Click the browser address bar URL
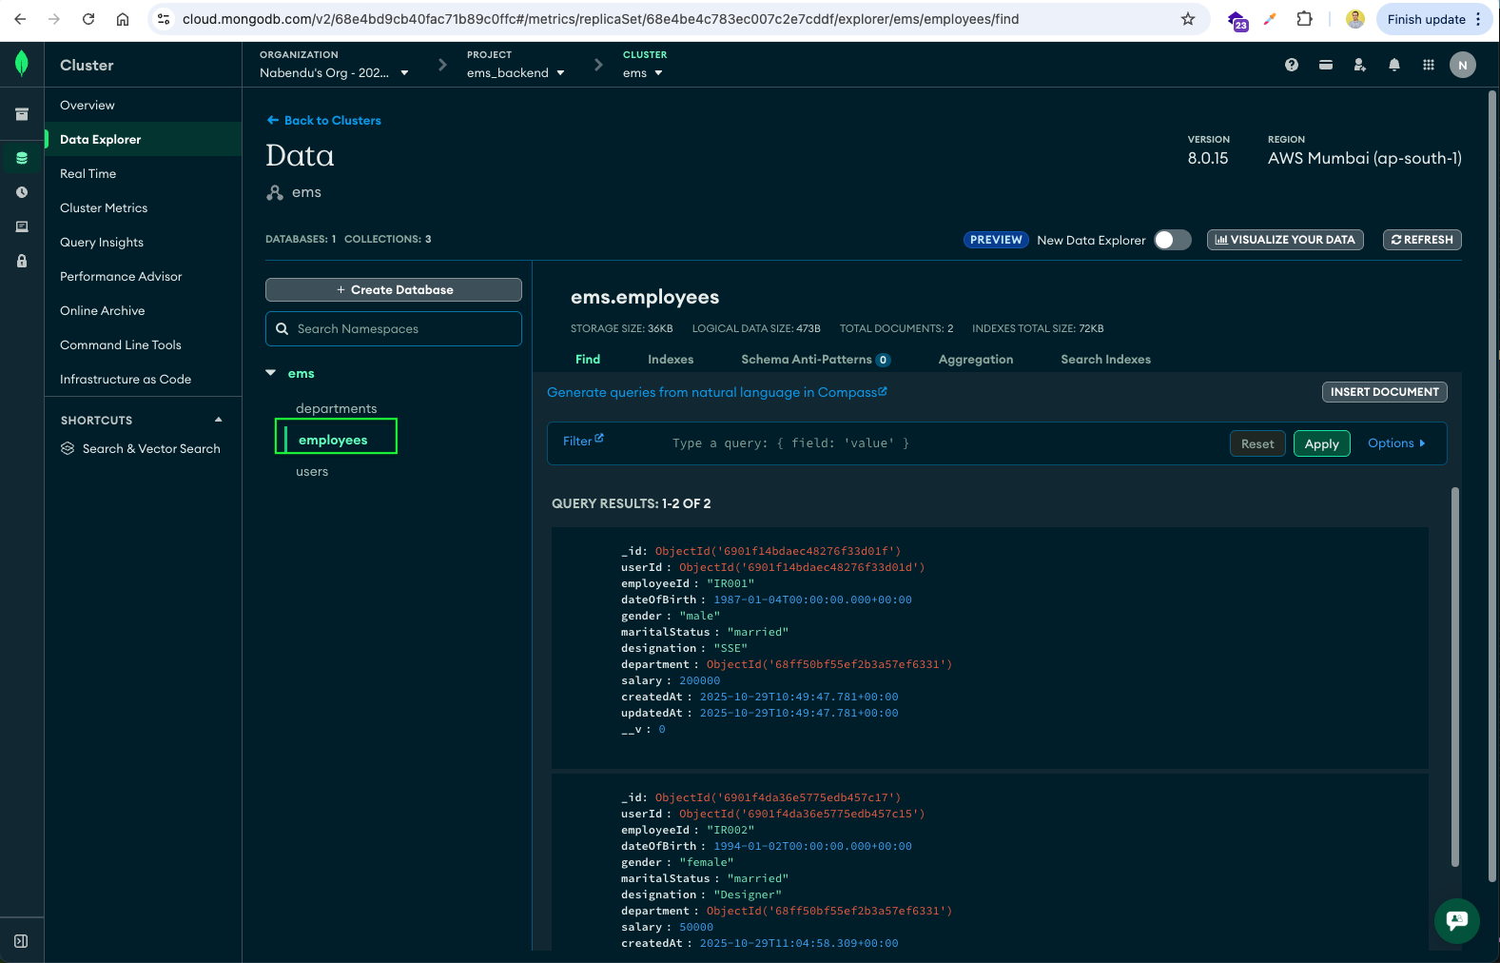 point(600,19)
